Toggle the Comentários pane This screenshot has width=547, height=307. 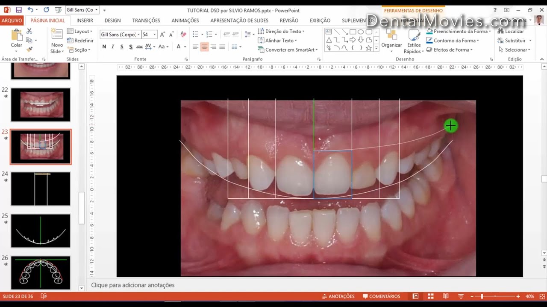click(x=382, y=296)
